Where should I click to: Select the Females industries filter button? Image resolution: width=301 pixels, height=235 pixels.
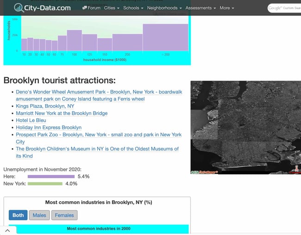[x=64, y=215]
